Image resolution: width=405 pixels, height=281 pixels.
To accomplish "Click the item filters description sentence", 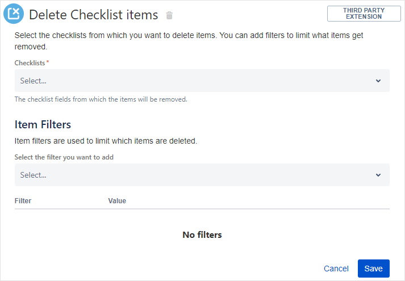I will coord(106,141).
